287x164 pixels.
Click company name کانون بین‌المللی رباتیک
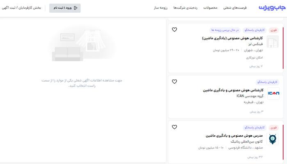click(x=246, y=141)
